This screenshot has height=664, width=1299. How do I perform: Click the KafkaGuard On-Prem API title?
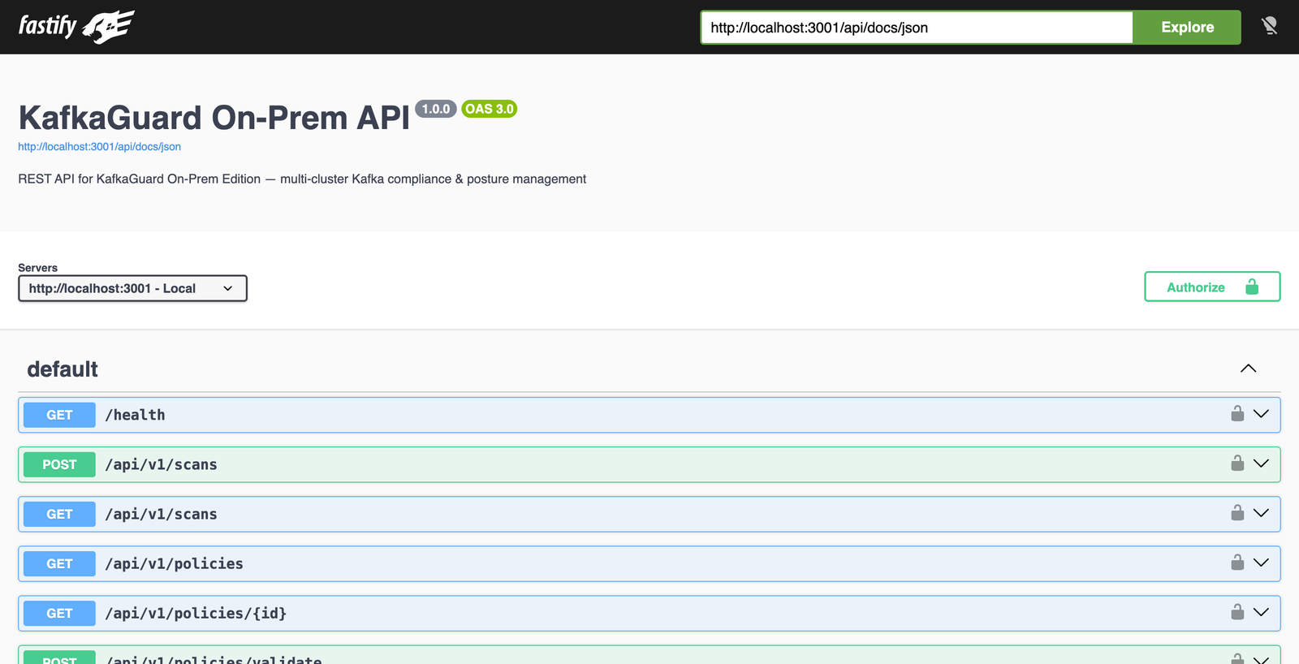pyautogui.click(x=214, y=118)
